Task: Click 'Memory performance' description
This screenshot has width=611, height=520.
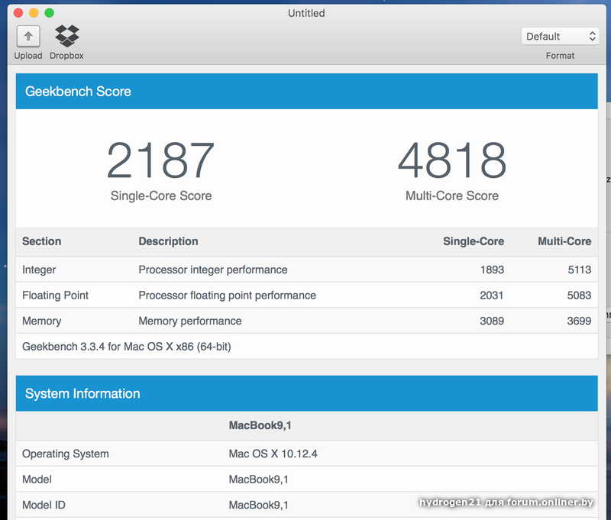Action: [190, 321]
